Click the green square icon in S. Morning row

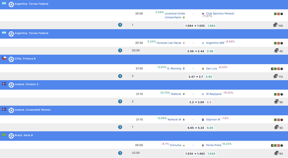(275, 69)
